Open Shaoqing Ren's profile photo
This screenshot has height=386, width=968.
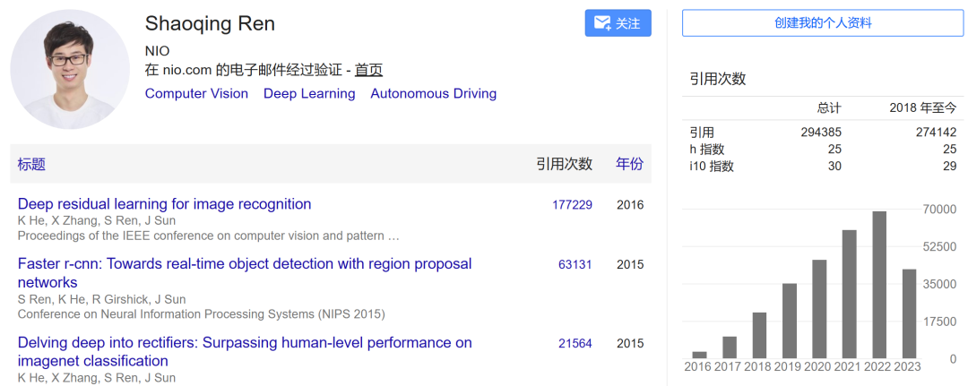click(x=70, y=69)
